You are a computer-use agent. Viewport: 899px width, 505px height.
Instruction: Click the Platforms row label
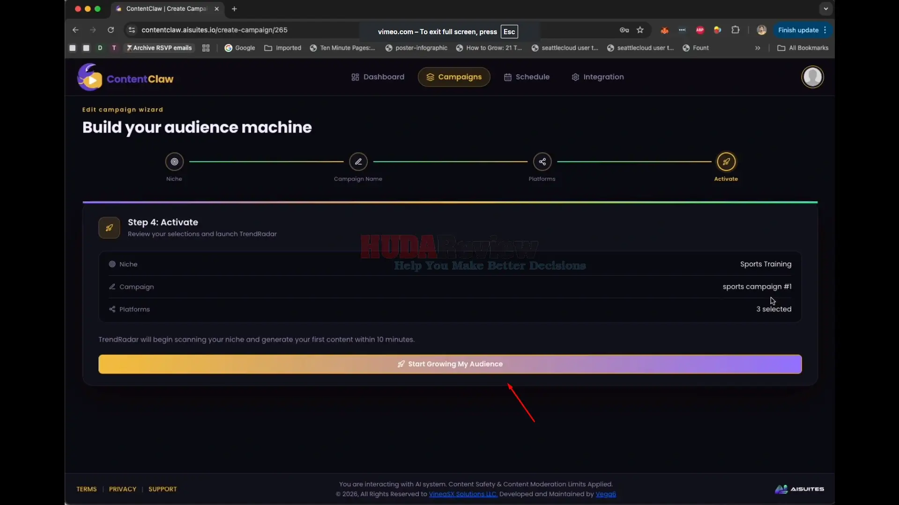click(129, 309)
